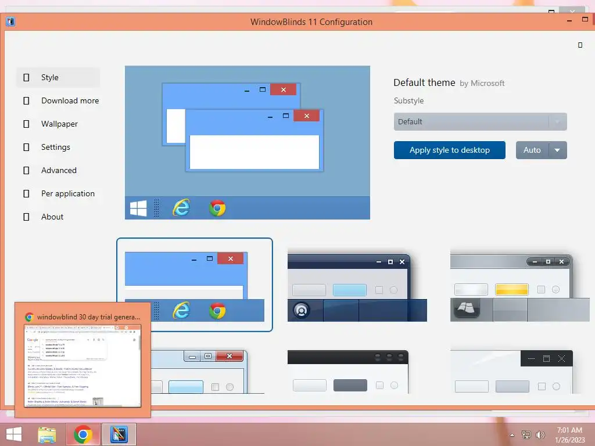Click the WindowBlinds icon on the taskbar

119,434
